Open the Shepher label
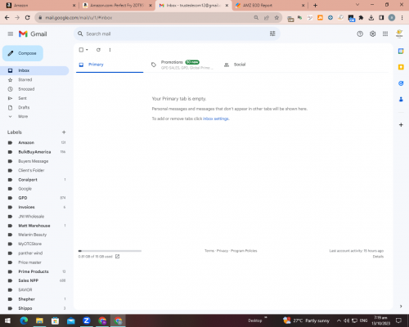This screenshot has height=327, width=409. coord(26,299)
